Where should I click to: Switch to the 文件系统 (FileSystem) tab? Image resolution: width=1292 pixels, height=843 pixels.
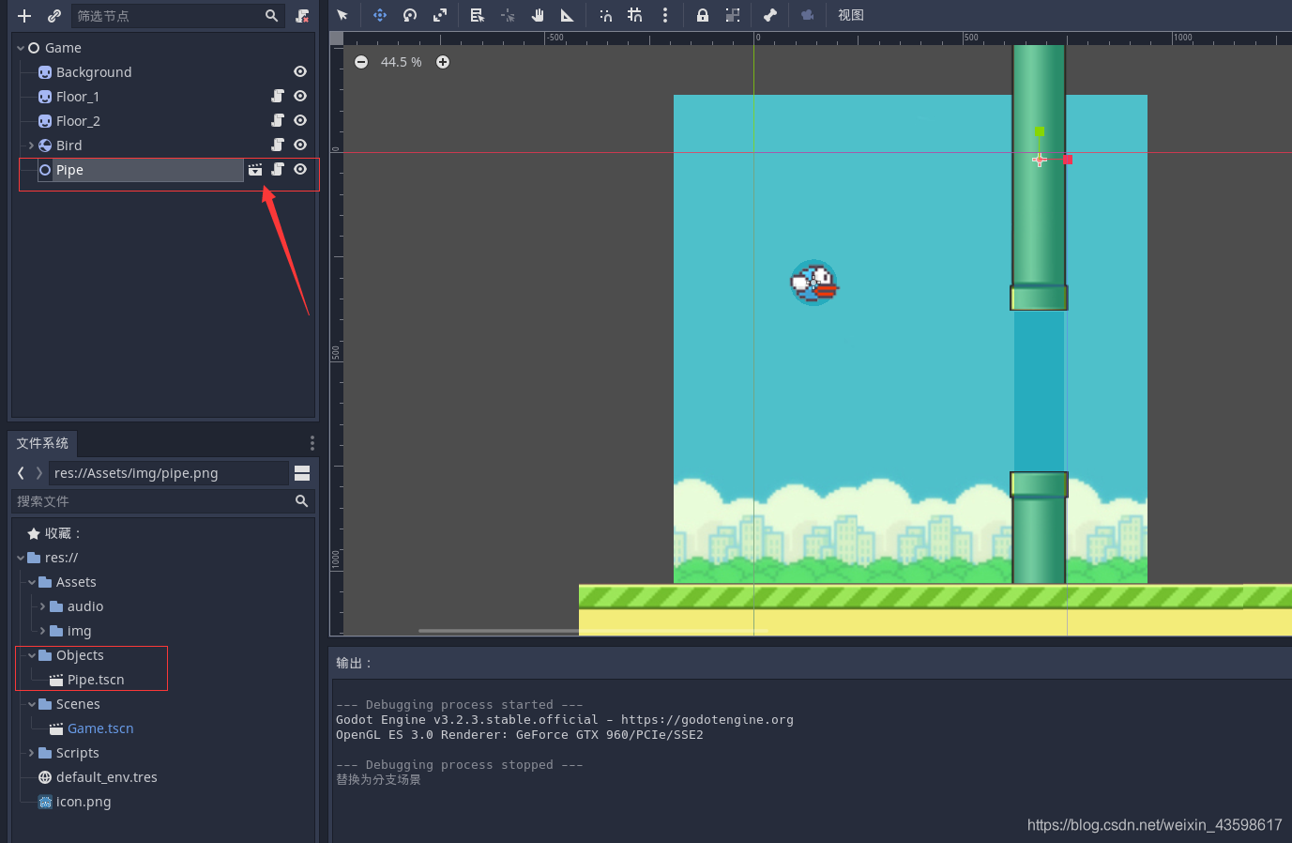(x=42, y=443)
